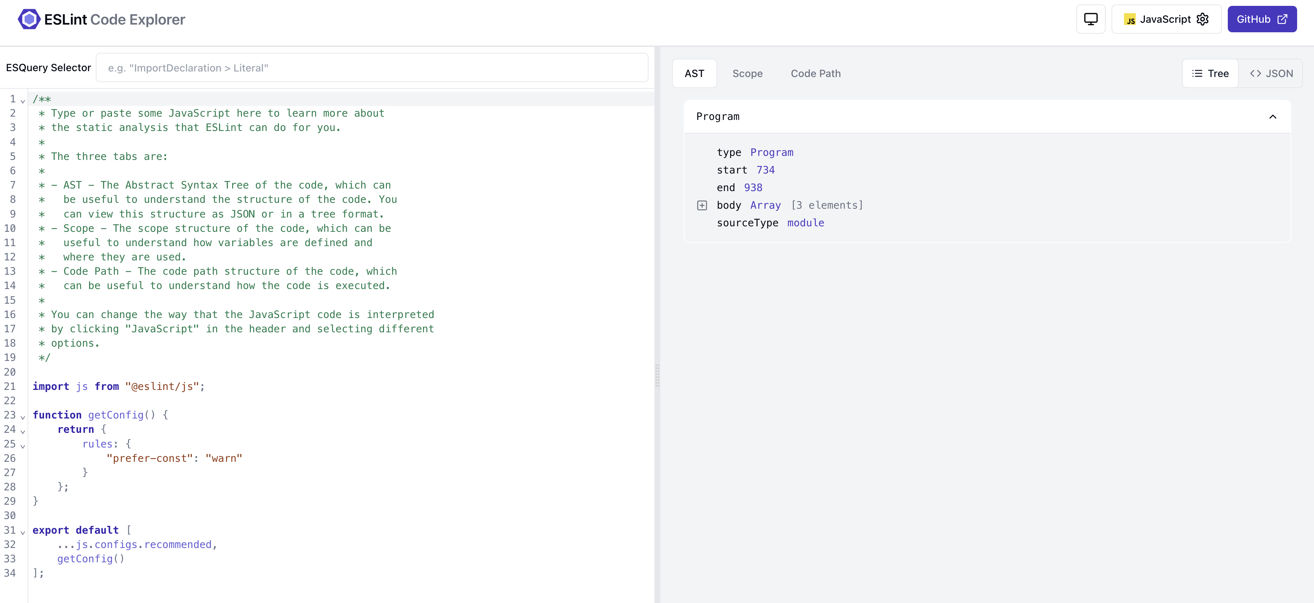Click the settings gear icon
Screen dimensions: 1314x603
click(x=1202, y=19)
